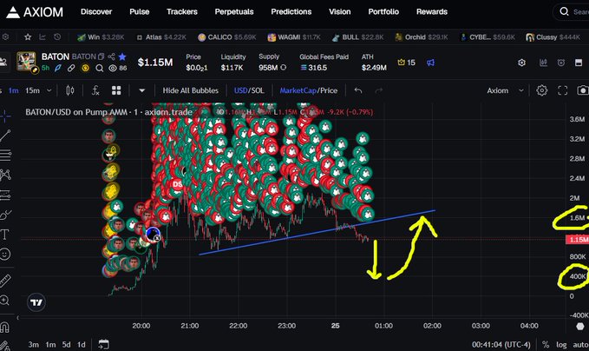This screenshot has width=589, height=351.
Task: Open watchlist star icon in ticker bar
Action: point(28,36)
